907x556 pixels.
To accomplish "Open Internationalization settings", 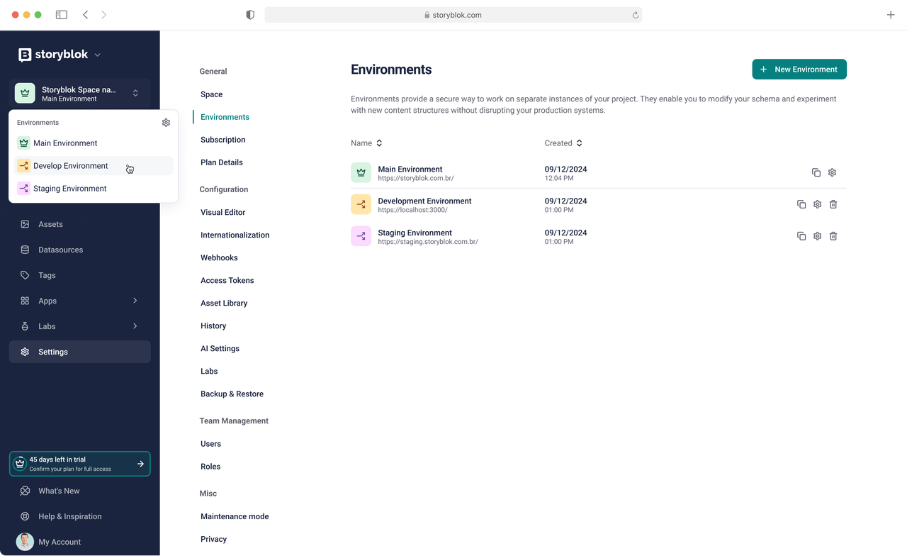I will [235, 235].
